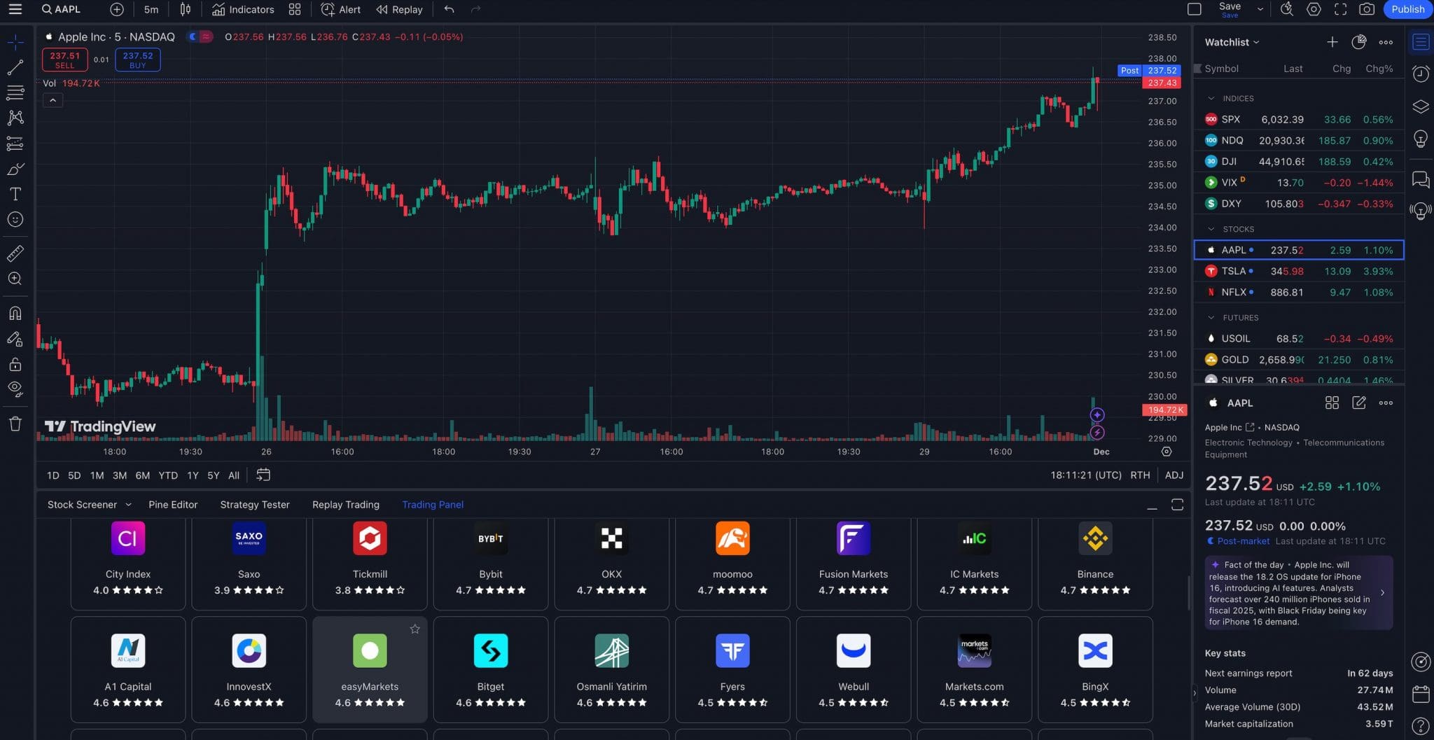Start bar Replay mode
This screenshot has width=1434, height=740.
399,9
